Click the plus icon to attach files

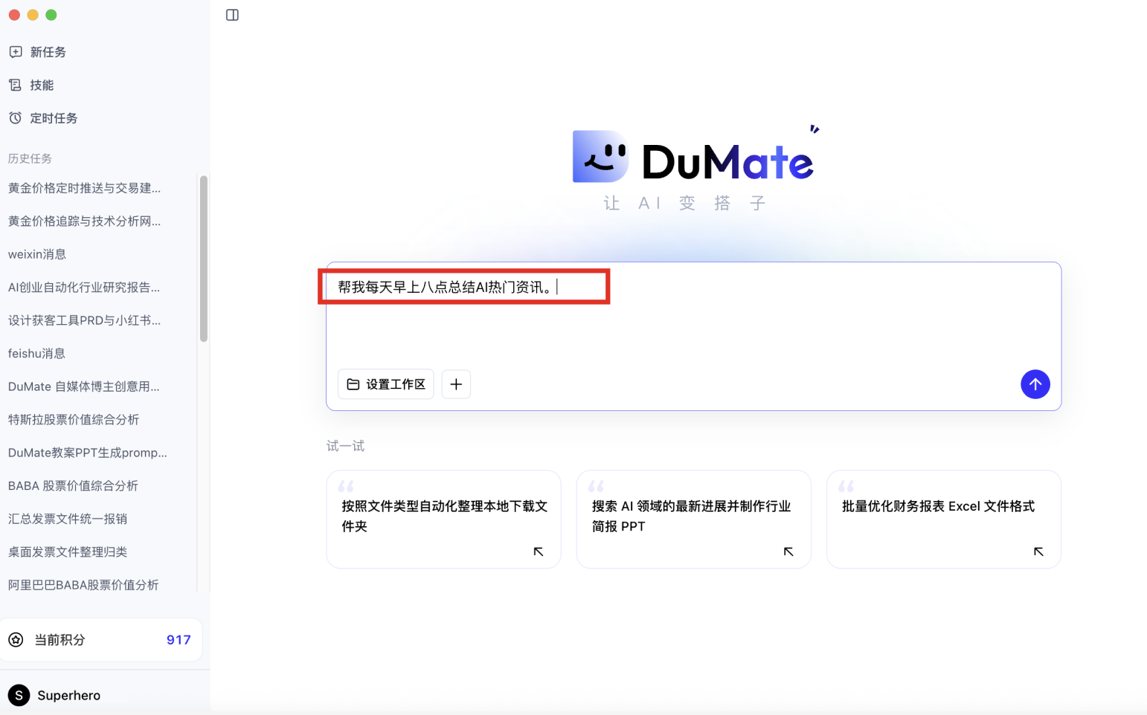pos(456,384)
